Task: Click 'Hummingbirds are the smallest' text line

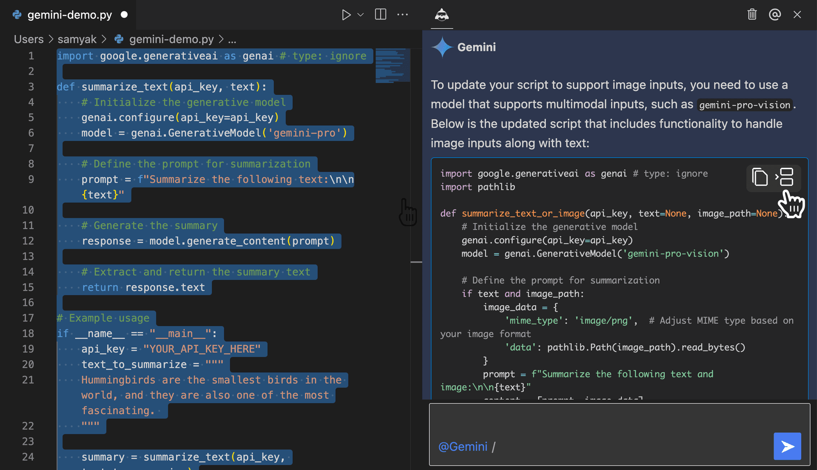Action: point(211,380)
